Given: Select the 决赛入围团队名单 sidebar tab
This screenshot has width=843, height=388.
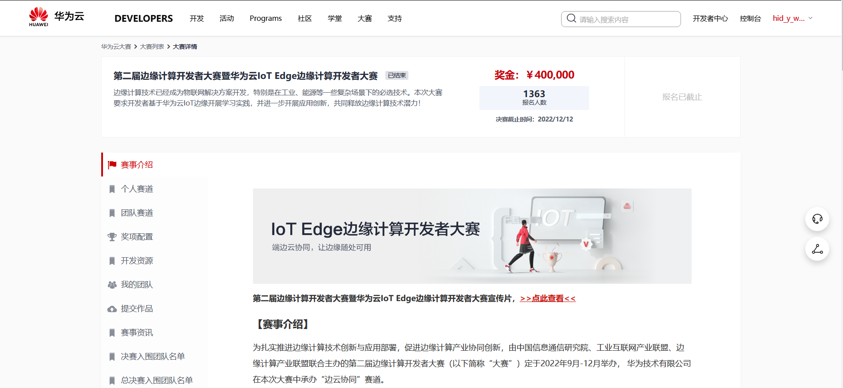Looking at the screenshot, I should pos(154,357).
